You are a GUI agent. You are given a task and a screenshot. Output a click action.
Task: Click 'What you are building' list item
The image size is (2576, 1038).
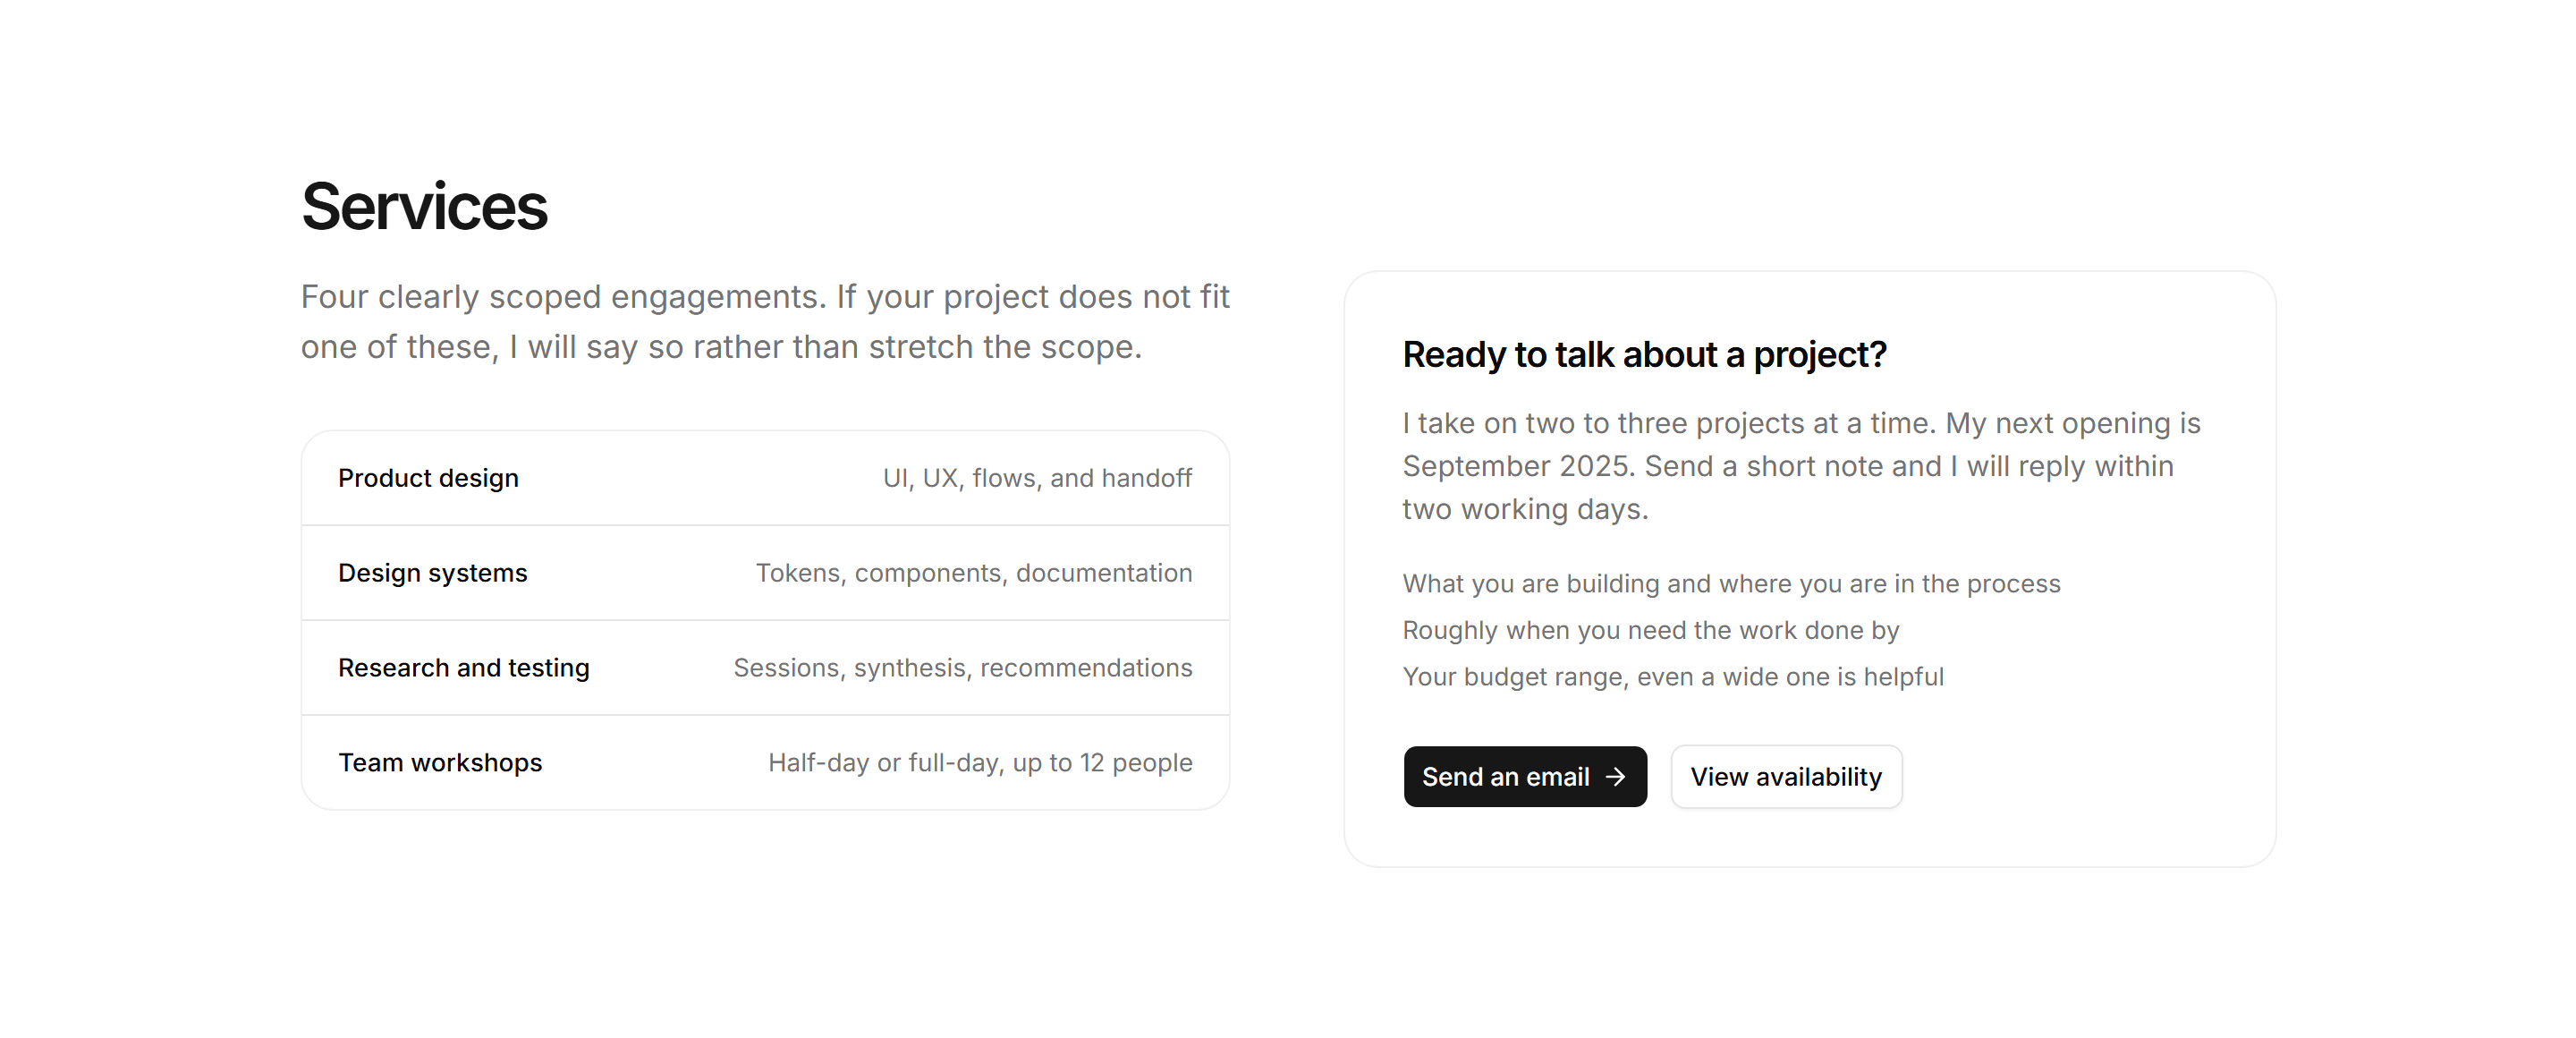click(1731, 584)
